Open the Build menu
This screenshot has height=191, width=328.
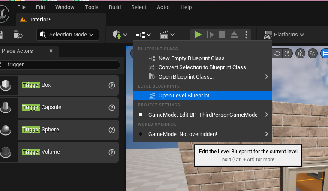point(115,7)
